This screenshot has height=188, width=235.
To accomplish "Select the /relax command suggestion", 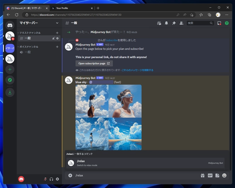I will pyautogui.click(x=145, y=163).
